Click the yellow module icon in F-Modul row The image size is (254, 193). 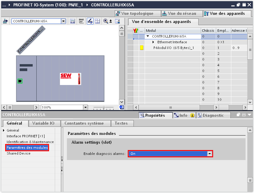pos(141,48)
